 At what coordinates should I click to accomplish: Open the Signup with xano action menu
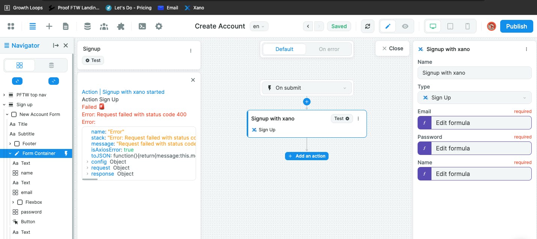click(x=358, y=119)
